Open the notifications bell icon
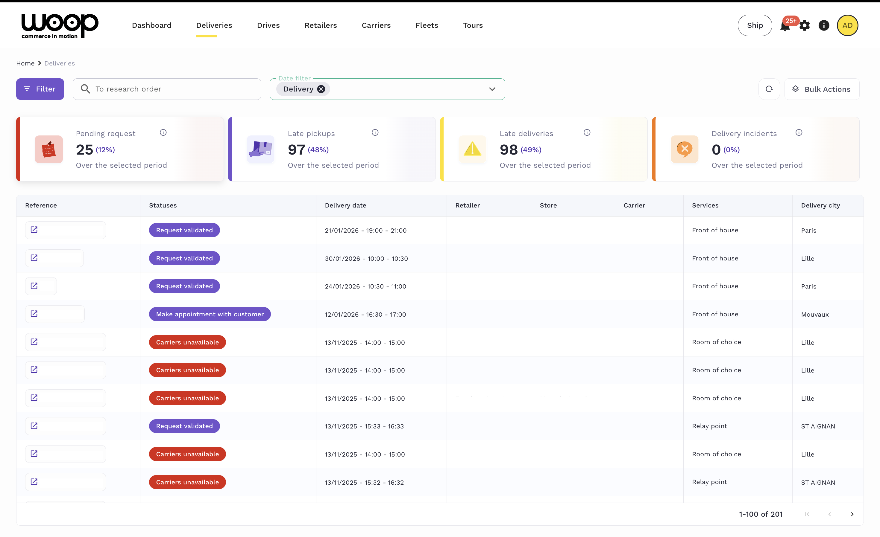The width and height of the screenshot is (880, 537). (x=785, y=26)
